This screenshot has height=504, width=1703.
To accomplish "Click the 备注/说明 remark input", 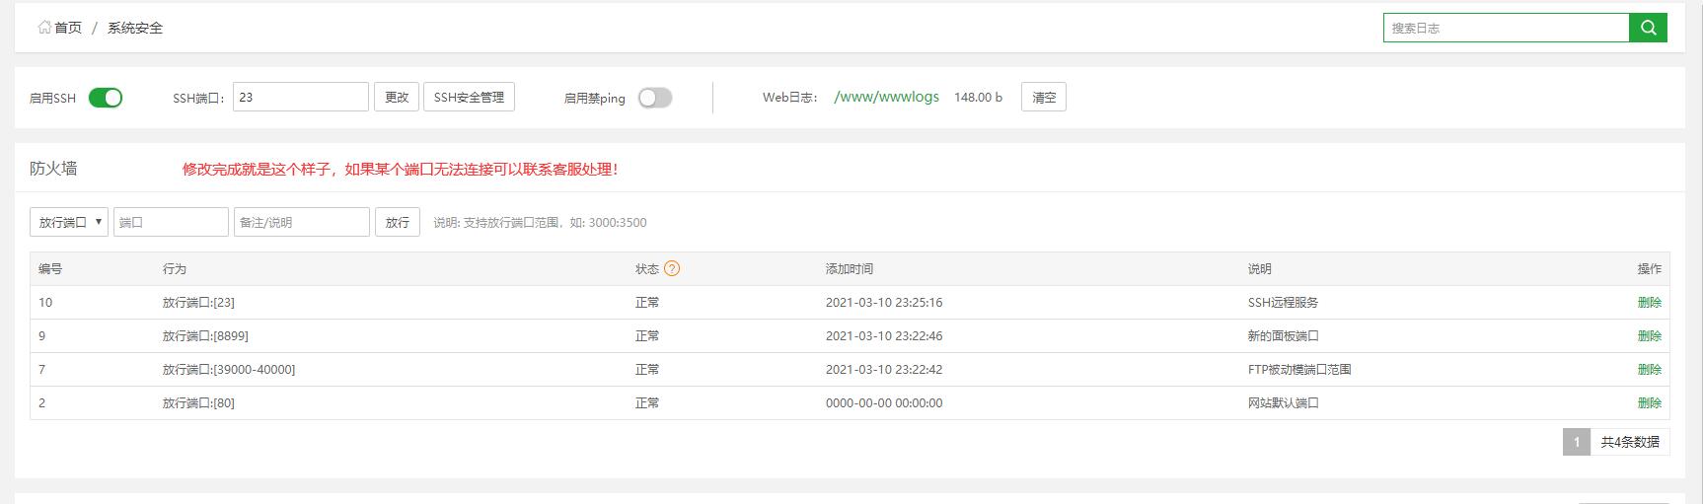I will coord(301,222).
